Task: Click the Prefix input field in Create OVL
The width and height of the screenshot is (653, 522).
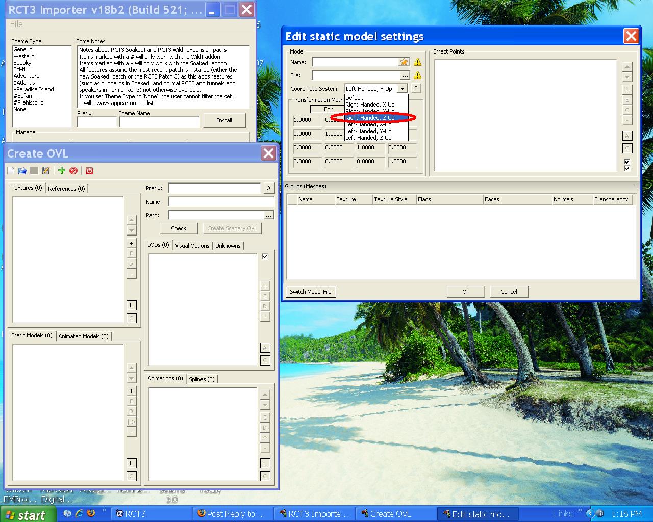Action: coord(214,188)
